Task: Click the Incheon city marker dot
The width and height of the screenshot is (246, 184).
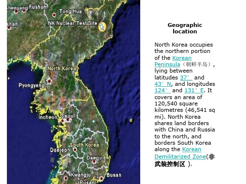Action: click(62, 121)
